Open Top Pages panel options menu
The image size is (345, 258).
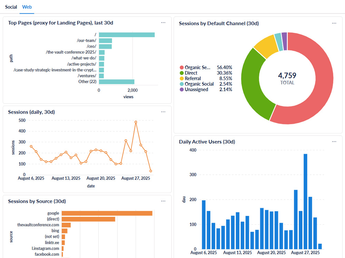163,23
